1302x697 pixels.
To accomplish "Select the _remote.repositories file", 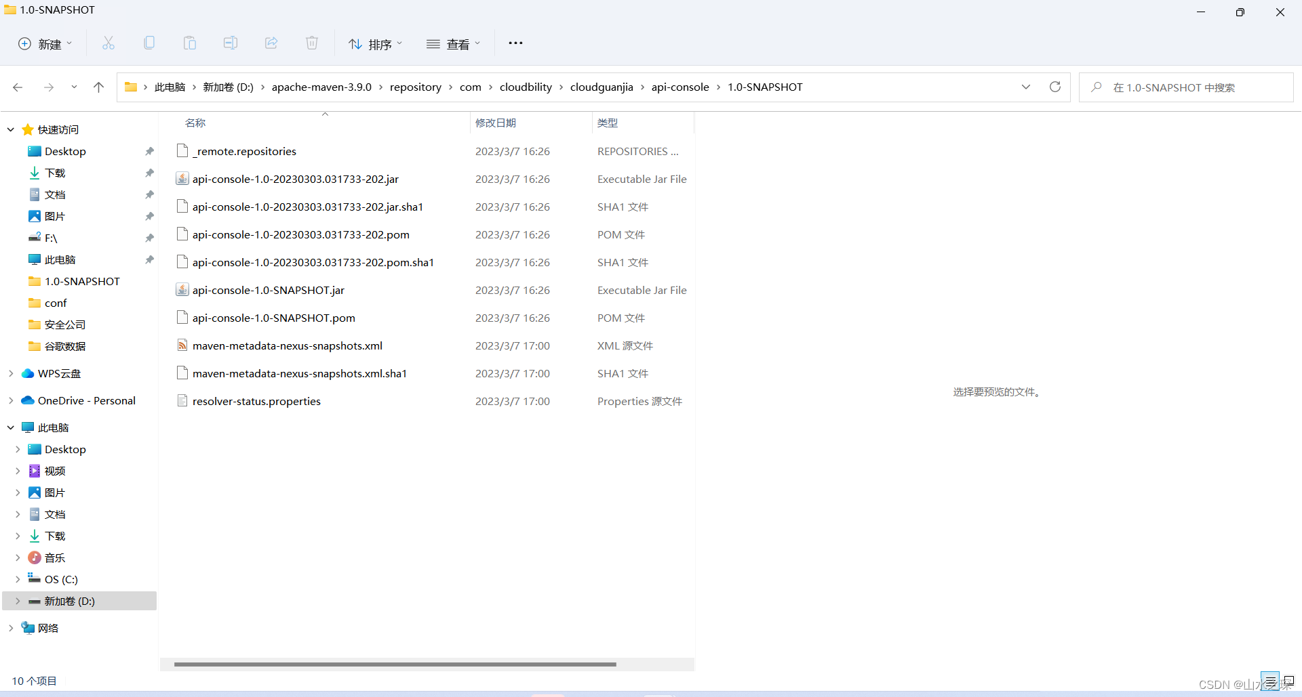I will [244, 151].
